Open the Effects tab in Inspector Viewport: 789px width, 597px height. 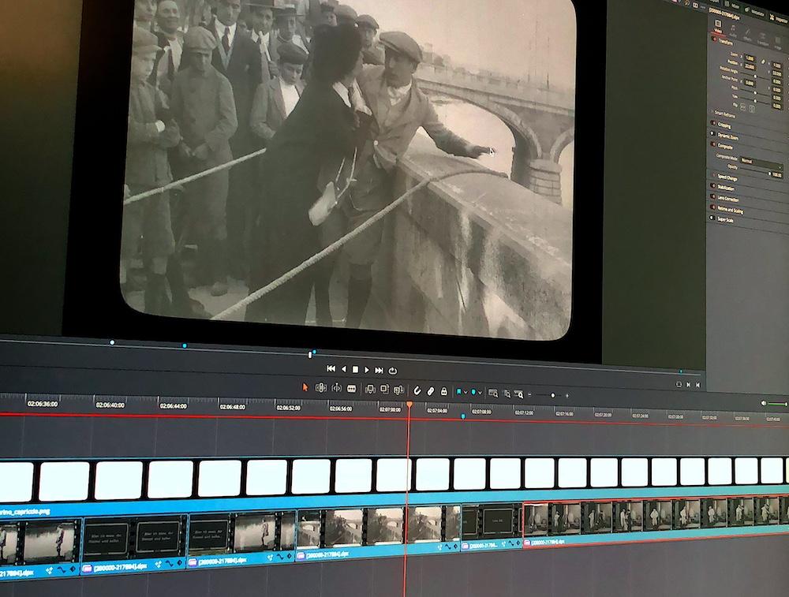click(x=748, y=35)
